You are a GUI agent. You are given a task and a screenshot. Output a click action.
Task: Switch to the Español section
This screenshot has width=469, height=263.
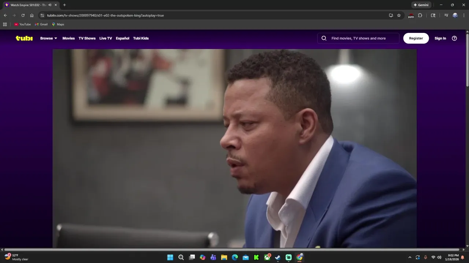(122, 38)
